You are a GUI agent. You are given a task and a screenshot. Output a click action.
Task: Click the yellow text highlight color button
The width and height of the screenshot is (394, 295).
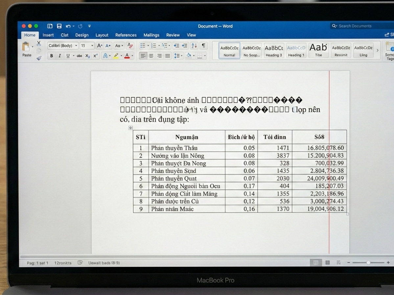point(116,56)
